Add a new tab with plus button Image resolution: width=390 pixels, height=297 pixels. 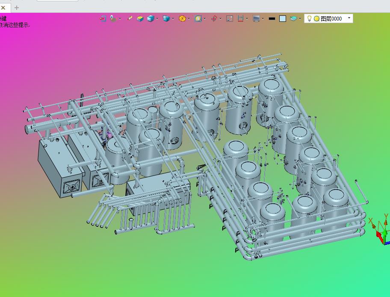point(17,8)
